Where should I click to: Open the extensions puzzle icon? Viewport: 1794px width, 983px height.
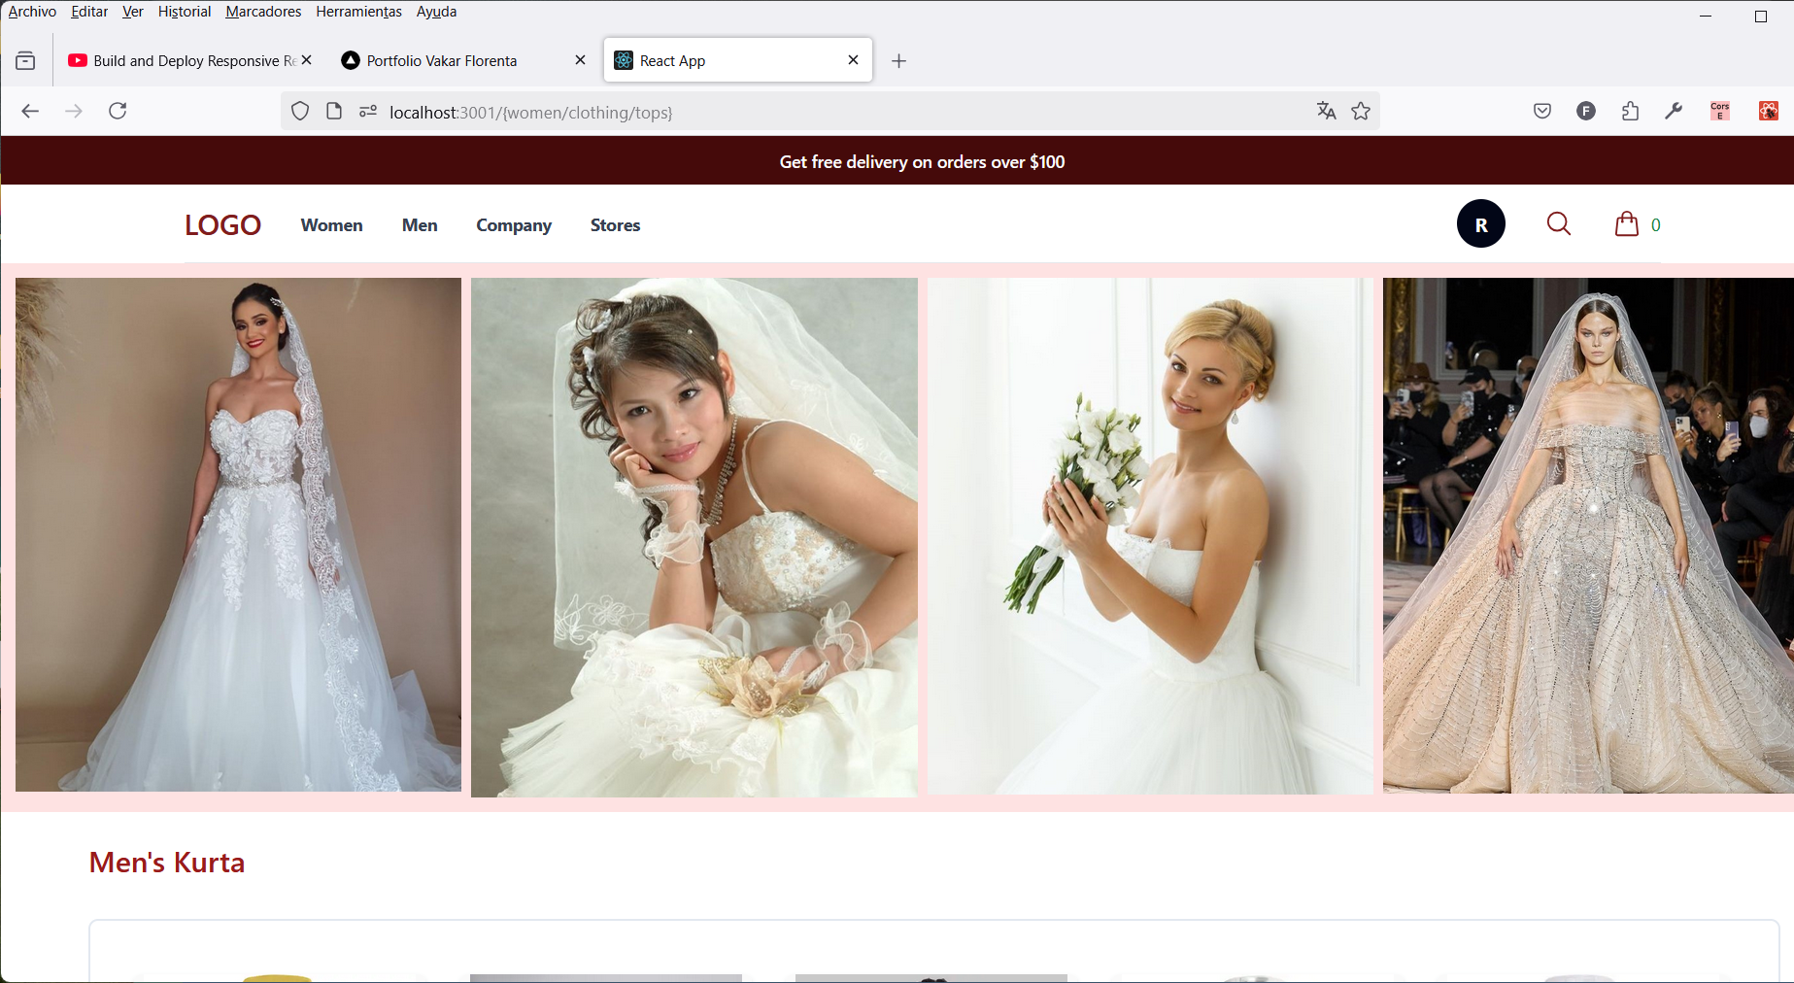tap(1630, 111)
